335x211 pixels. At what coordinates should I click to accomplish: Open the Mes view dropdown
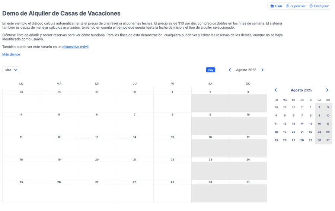coord(11,70)
